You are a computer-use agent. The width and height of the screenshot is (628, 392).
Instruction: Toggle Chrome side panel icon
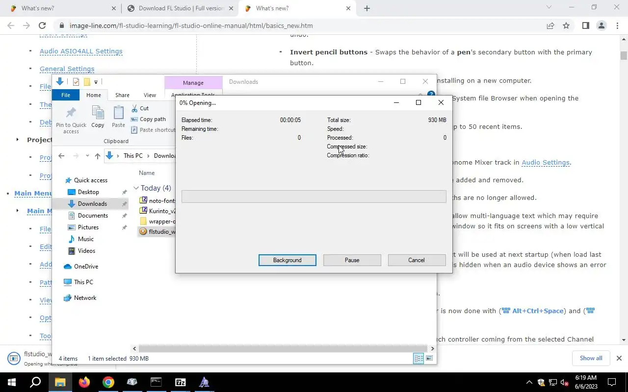[585, 25]
